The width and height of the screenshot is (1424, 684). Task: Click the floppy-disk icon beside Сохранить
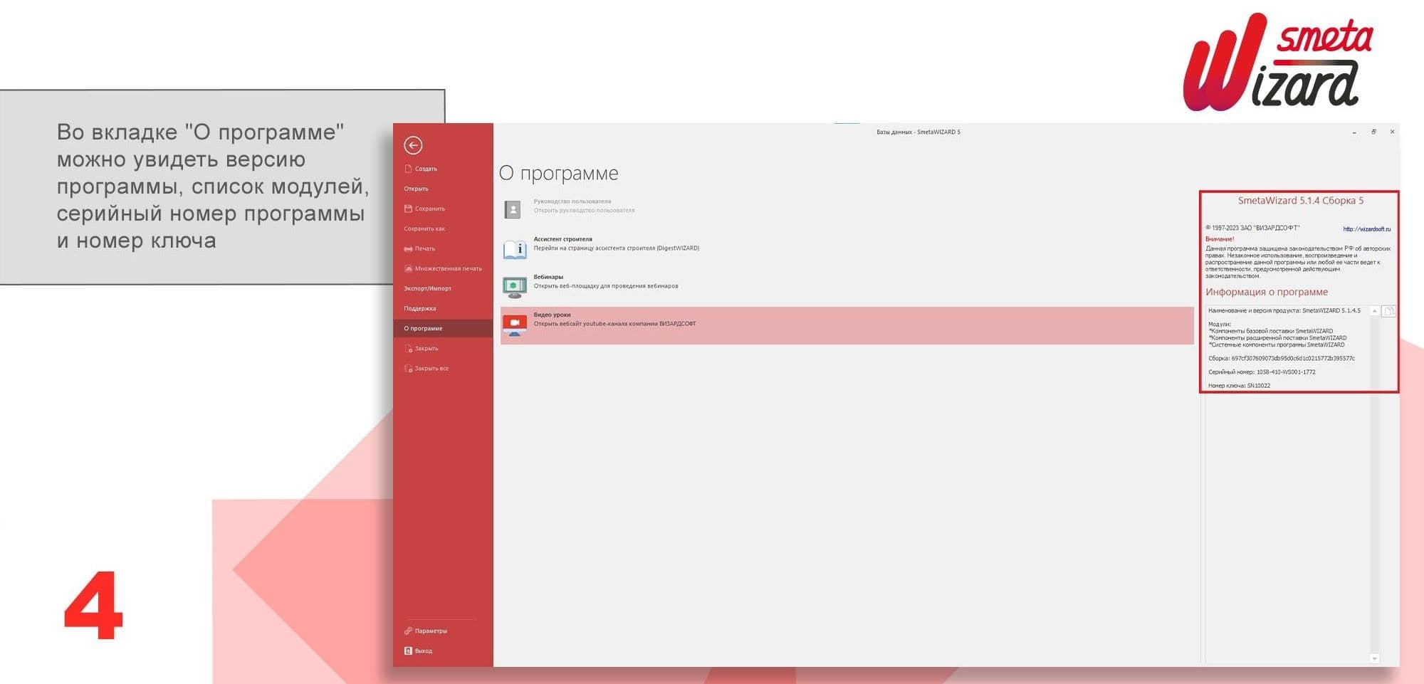click(x=408, y=209)
